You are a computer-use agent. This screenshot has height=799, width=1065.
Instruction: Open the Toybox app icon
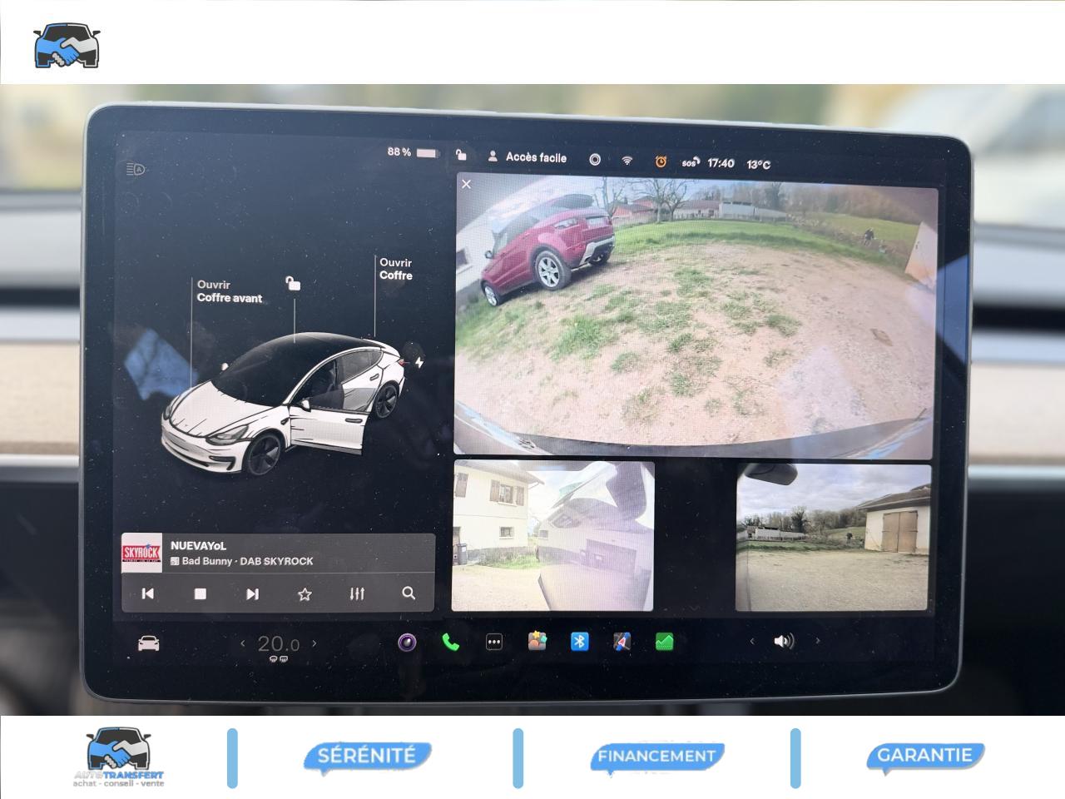point(537,642)
